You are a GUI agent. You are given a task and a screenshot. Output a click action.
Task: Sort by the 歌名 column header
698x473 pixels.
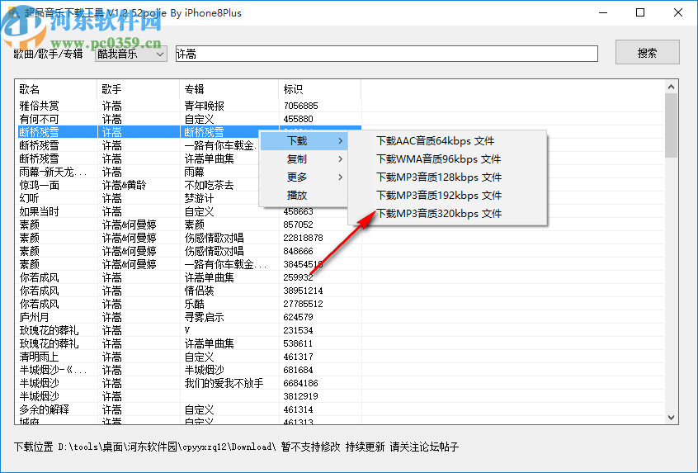coord(56,89)
